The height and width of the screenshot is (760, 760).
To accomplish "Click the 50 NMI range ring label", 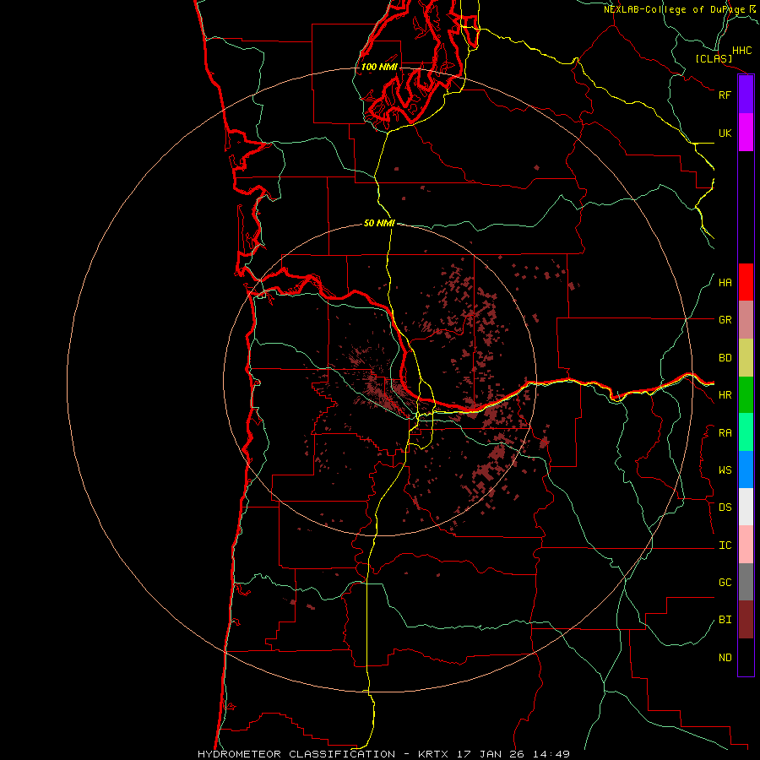I will (379, 223).
